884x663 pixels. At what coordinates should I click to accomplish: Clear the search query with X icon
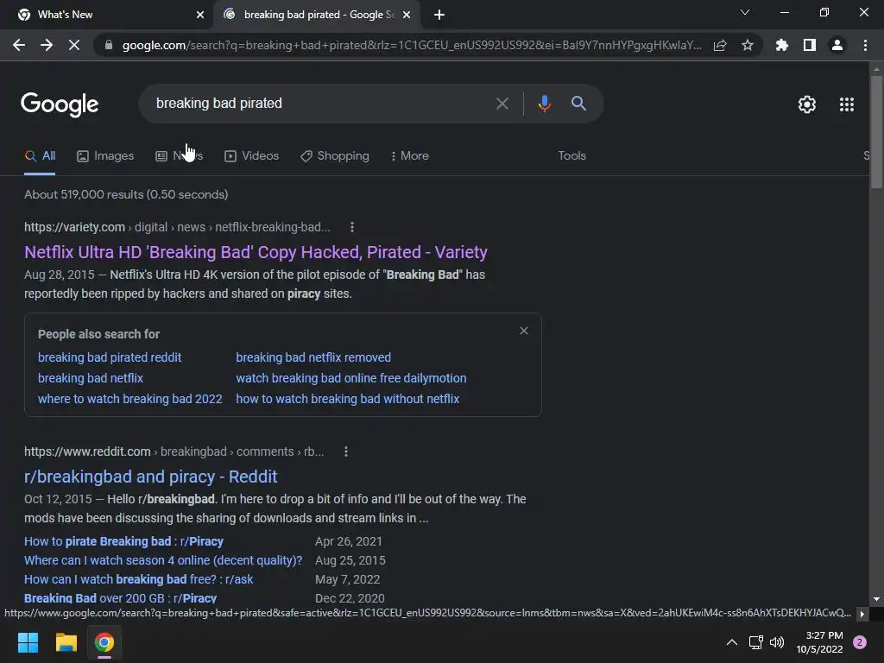coord(502,104)
